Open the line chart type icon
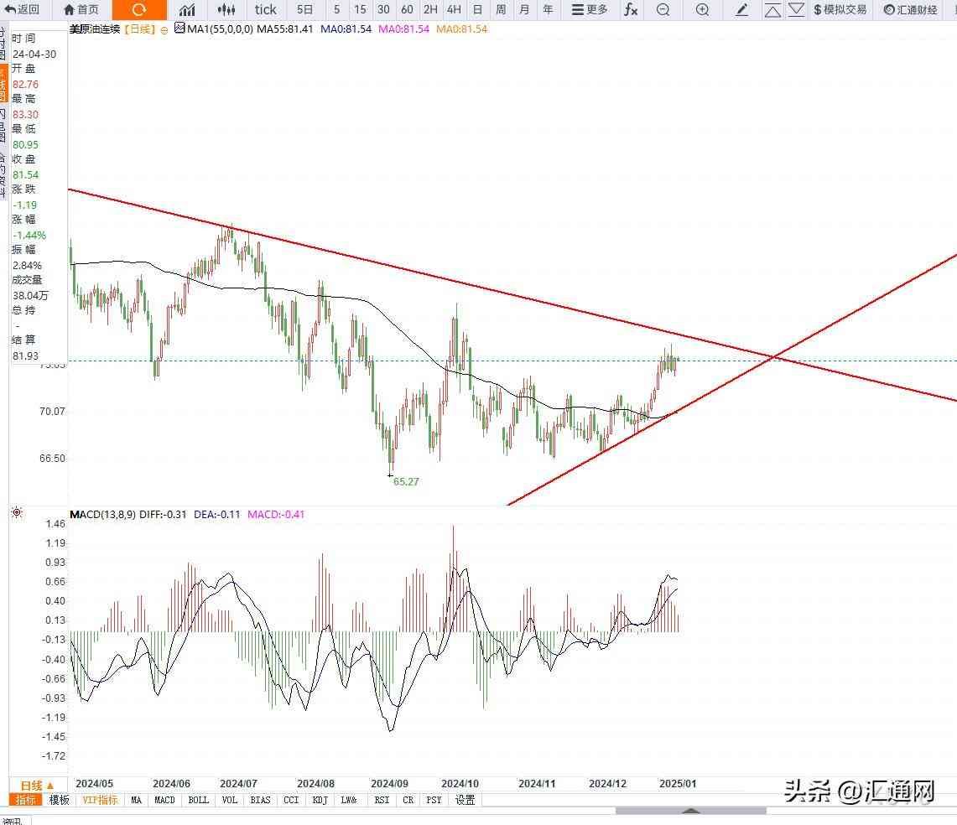The width and height of the screenshot is (957, 825). 187,10
